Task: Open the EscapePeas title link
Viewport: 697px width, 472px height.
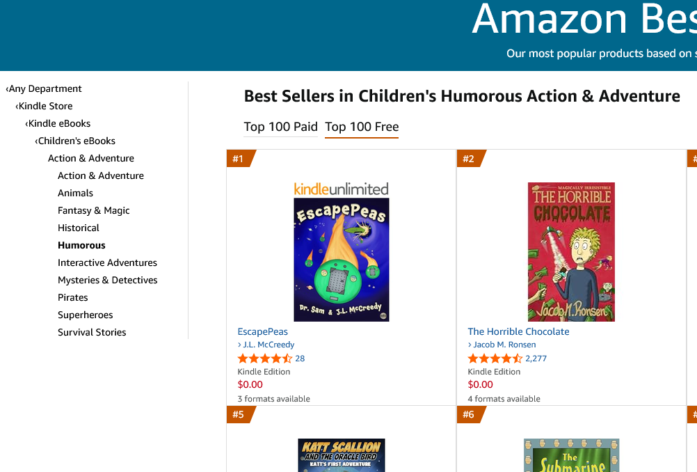Action: click(x=263, y=331)
